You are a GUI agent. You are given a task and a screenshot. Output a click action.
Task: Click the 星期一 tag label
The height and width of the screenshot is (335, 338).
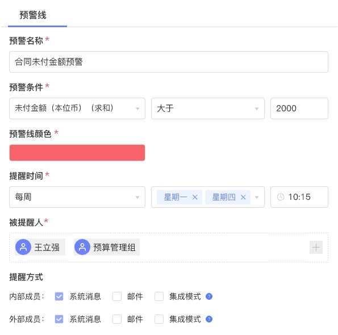click(176, 197)
